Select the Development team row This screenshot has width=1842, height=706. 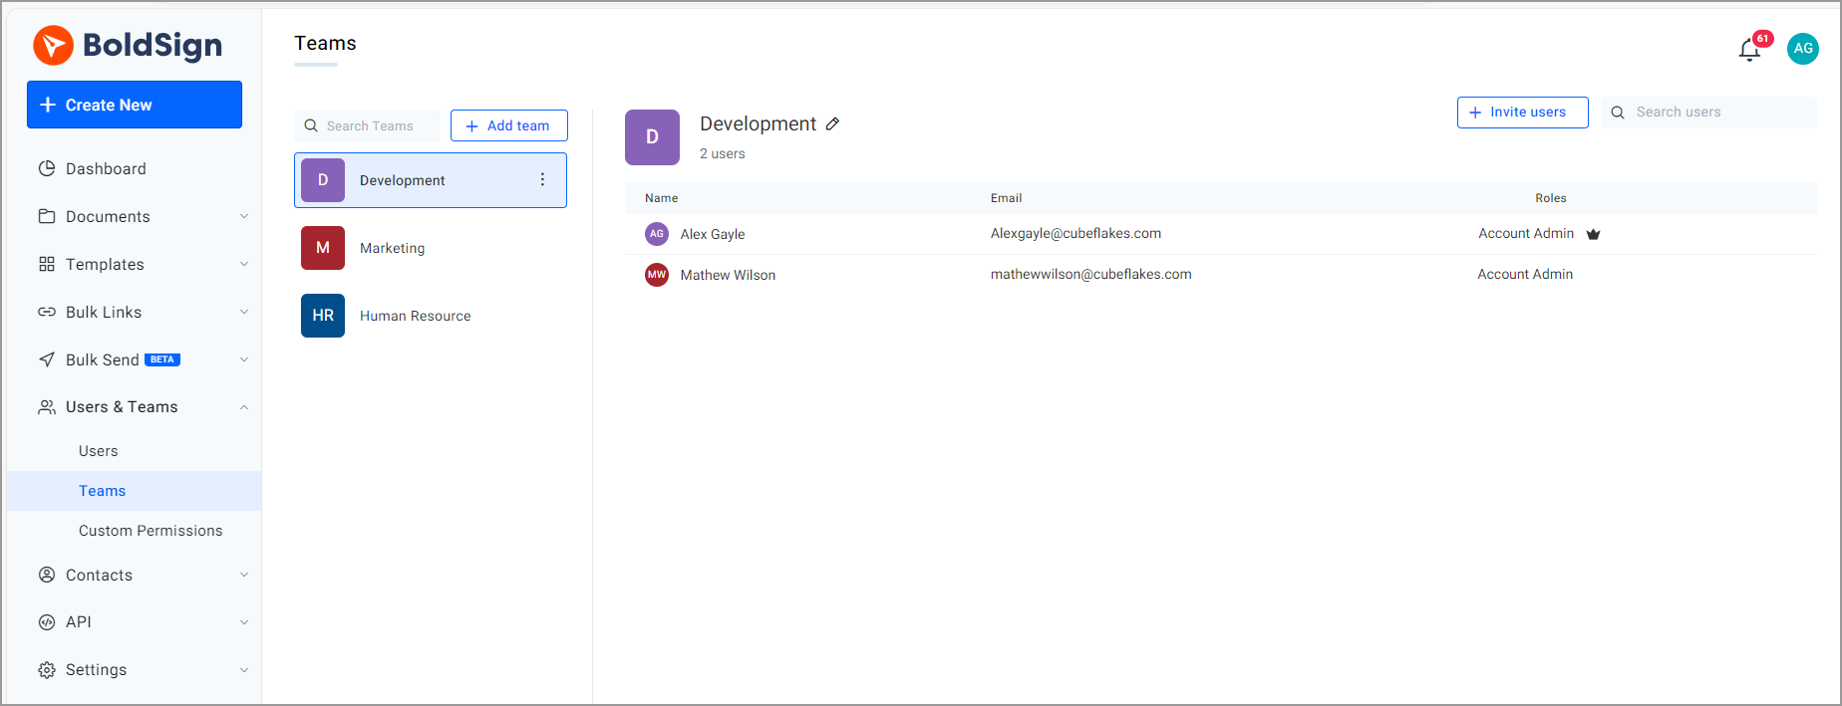431,180
